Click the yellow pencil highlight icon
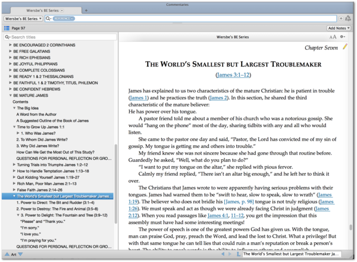Screen dimensions: 357x262 pyautogui.click(x=345, y=47)
